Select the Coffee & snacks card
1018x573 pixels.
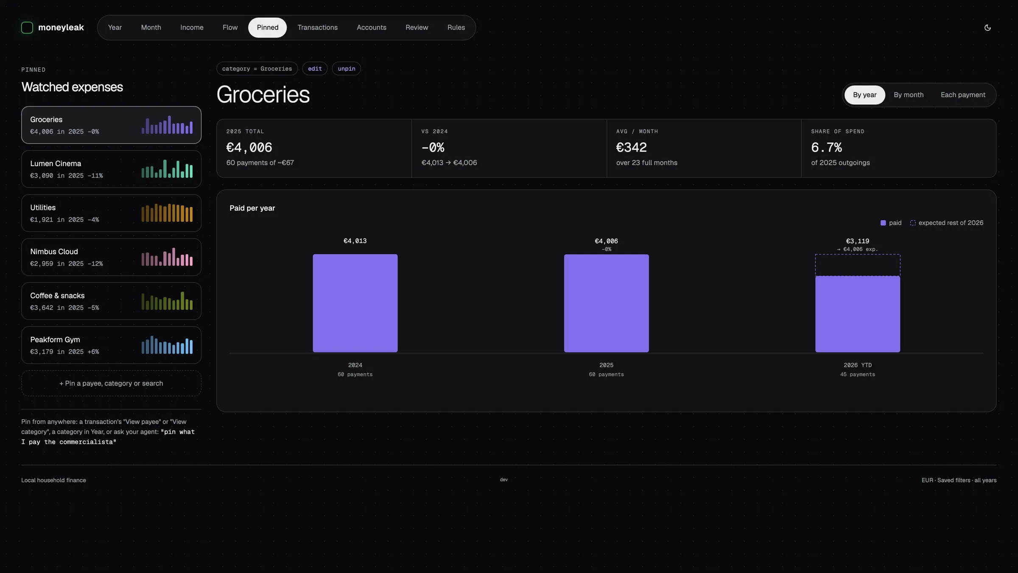(111, 301)
